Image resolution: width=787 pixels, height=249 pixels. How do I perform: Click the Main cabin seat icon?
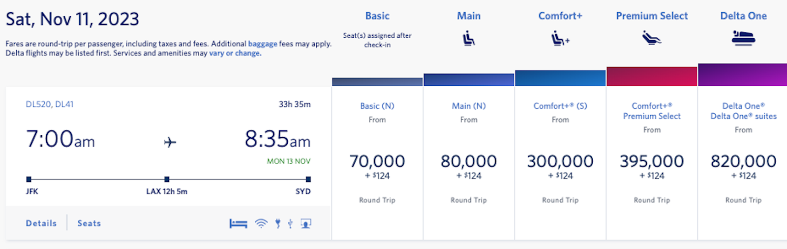point(469,38)
